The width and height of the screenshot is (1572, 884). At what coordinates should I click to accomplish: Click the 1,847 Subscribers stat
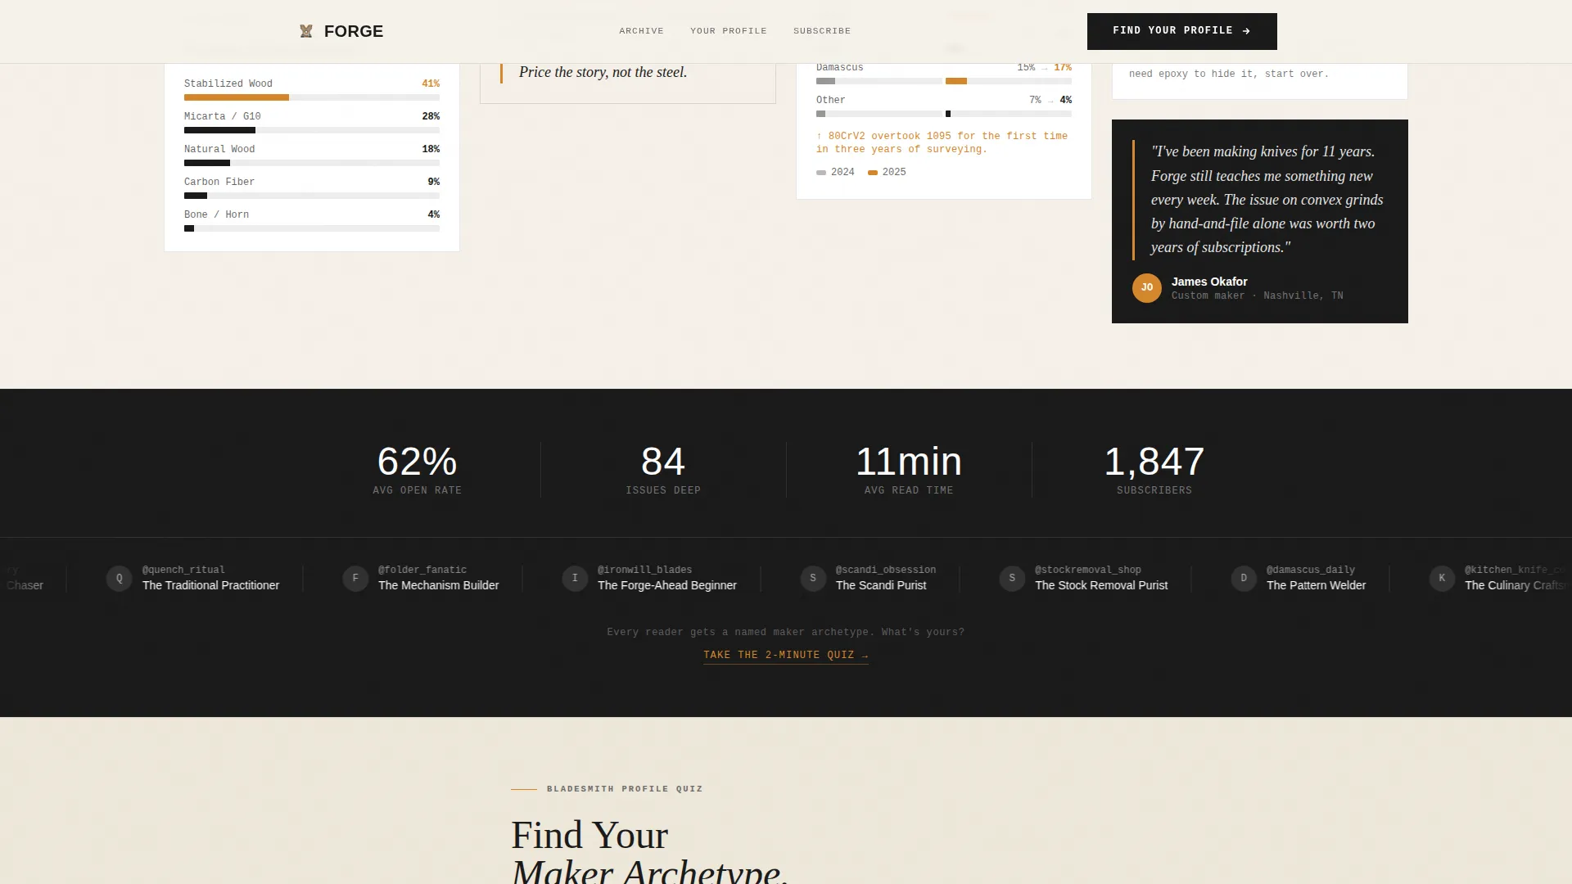(1154, 470)
